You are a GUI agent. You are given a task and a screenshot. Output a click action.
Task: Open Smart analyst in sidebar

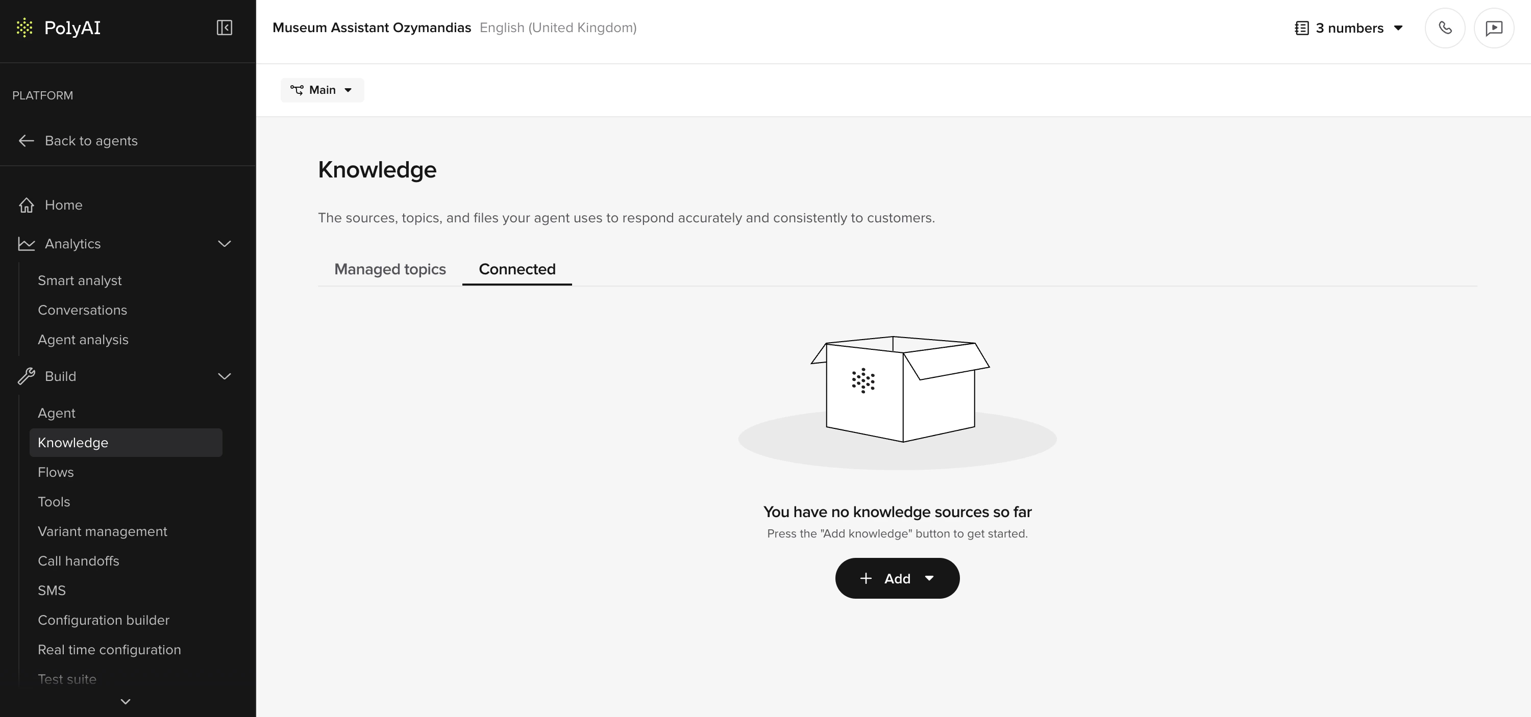[x=80, y=280]
